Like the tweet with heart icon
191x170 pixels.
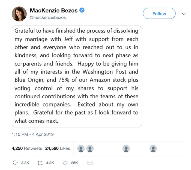pyautogui.click(x=65, y=163)
